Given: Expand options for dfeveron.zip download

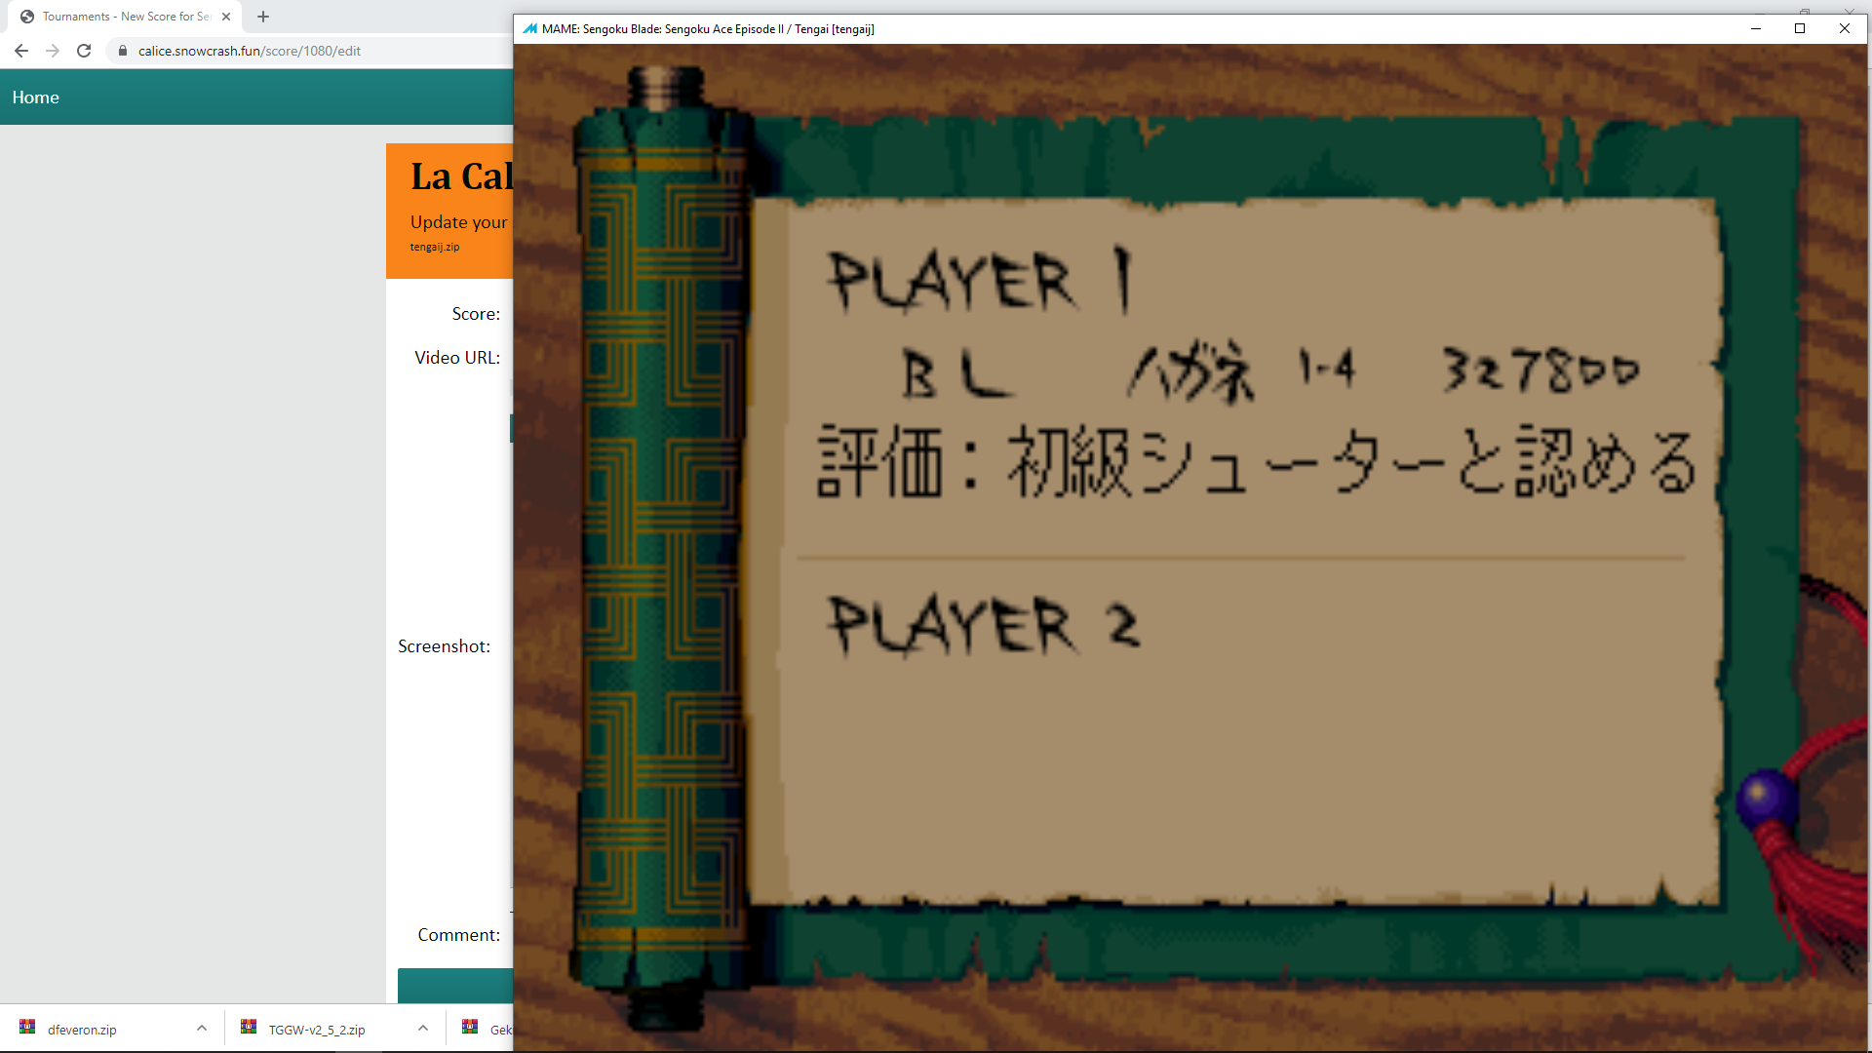Looking at the screenshot, I should pyautogui.click(x=202, y=1028).
